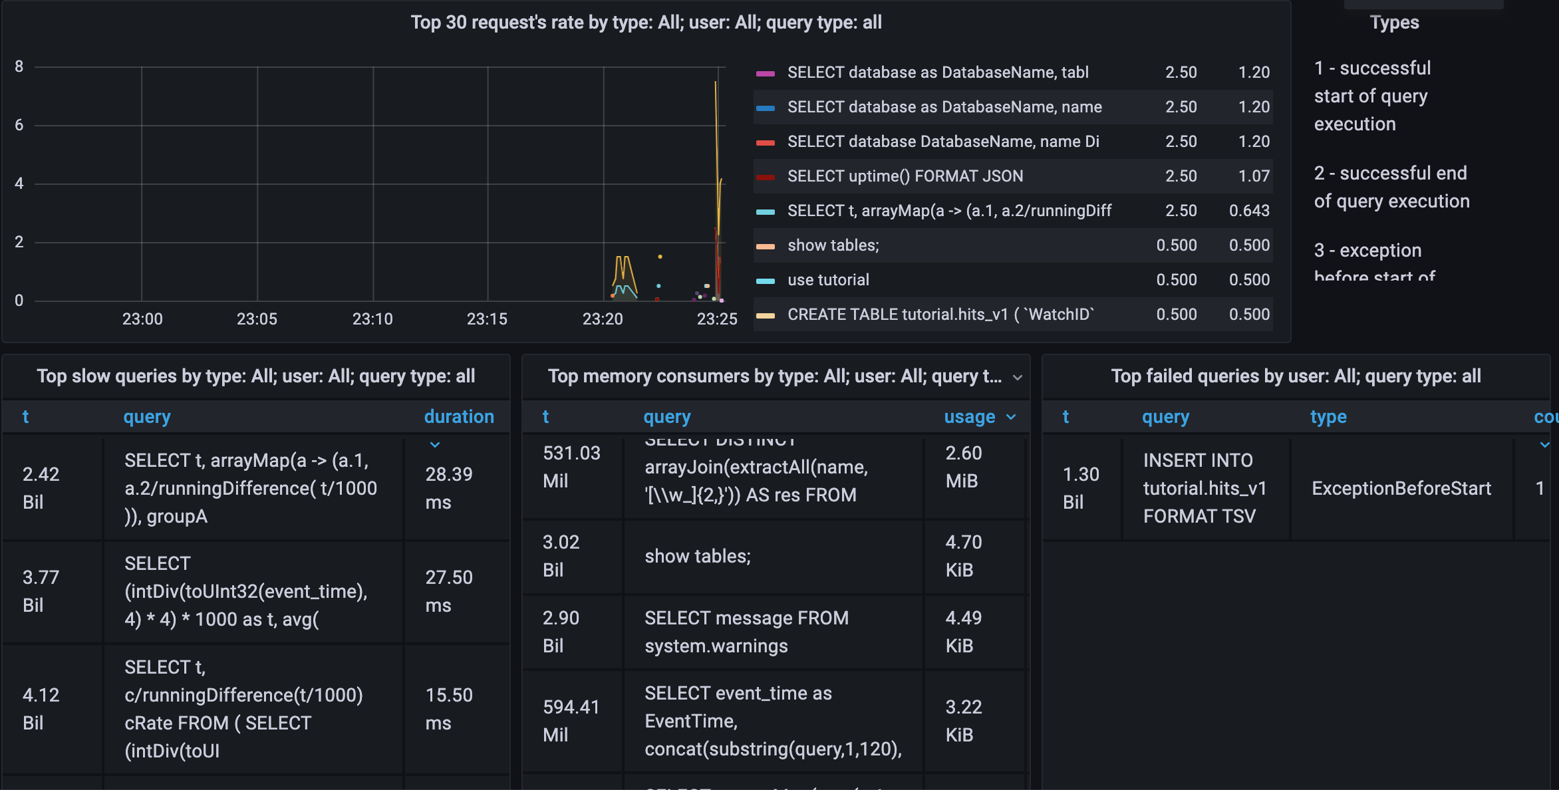1559x790 pixels.
Task: Click the yellow swatch beside 'CREATE TABLE tutorial.hits_v1'
Action: click(766, 315)
